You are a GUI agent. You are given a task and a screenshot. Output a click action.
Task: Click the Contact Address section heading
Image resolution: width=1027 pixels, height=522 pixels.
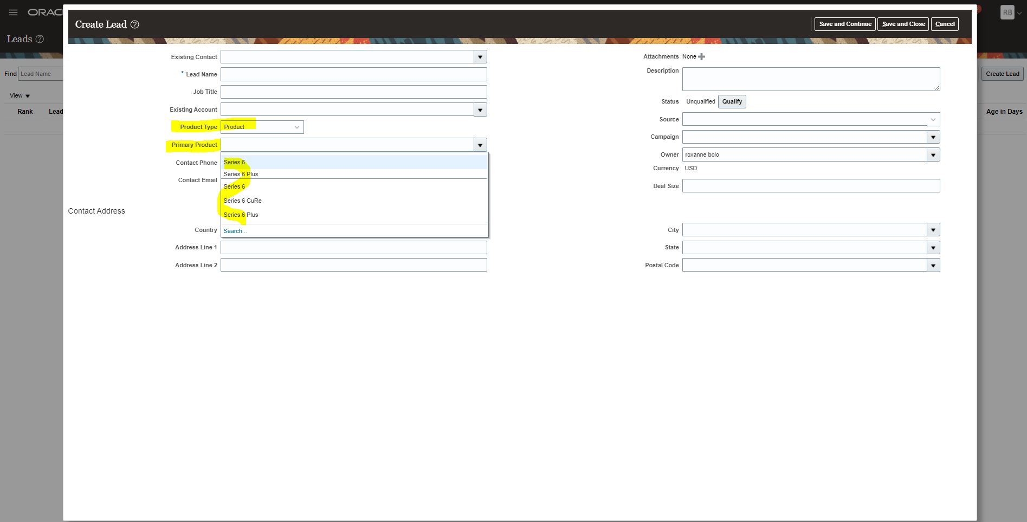coord(96,211)
